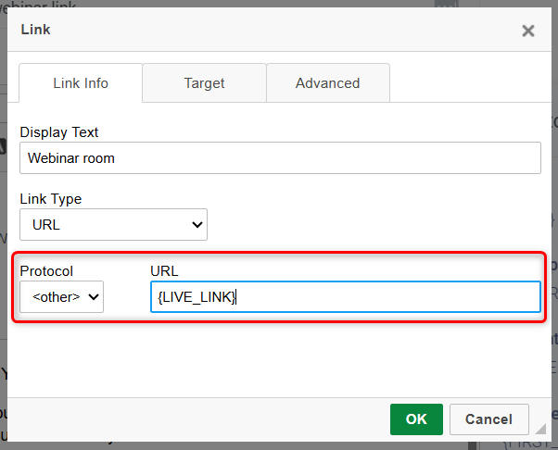Click the Display Text input field

(x=280, y=158)
